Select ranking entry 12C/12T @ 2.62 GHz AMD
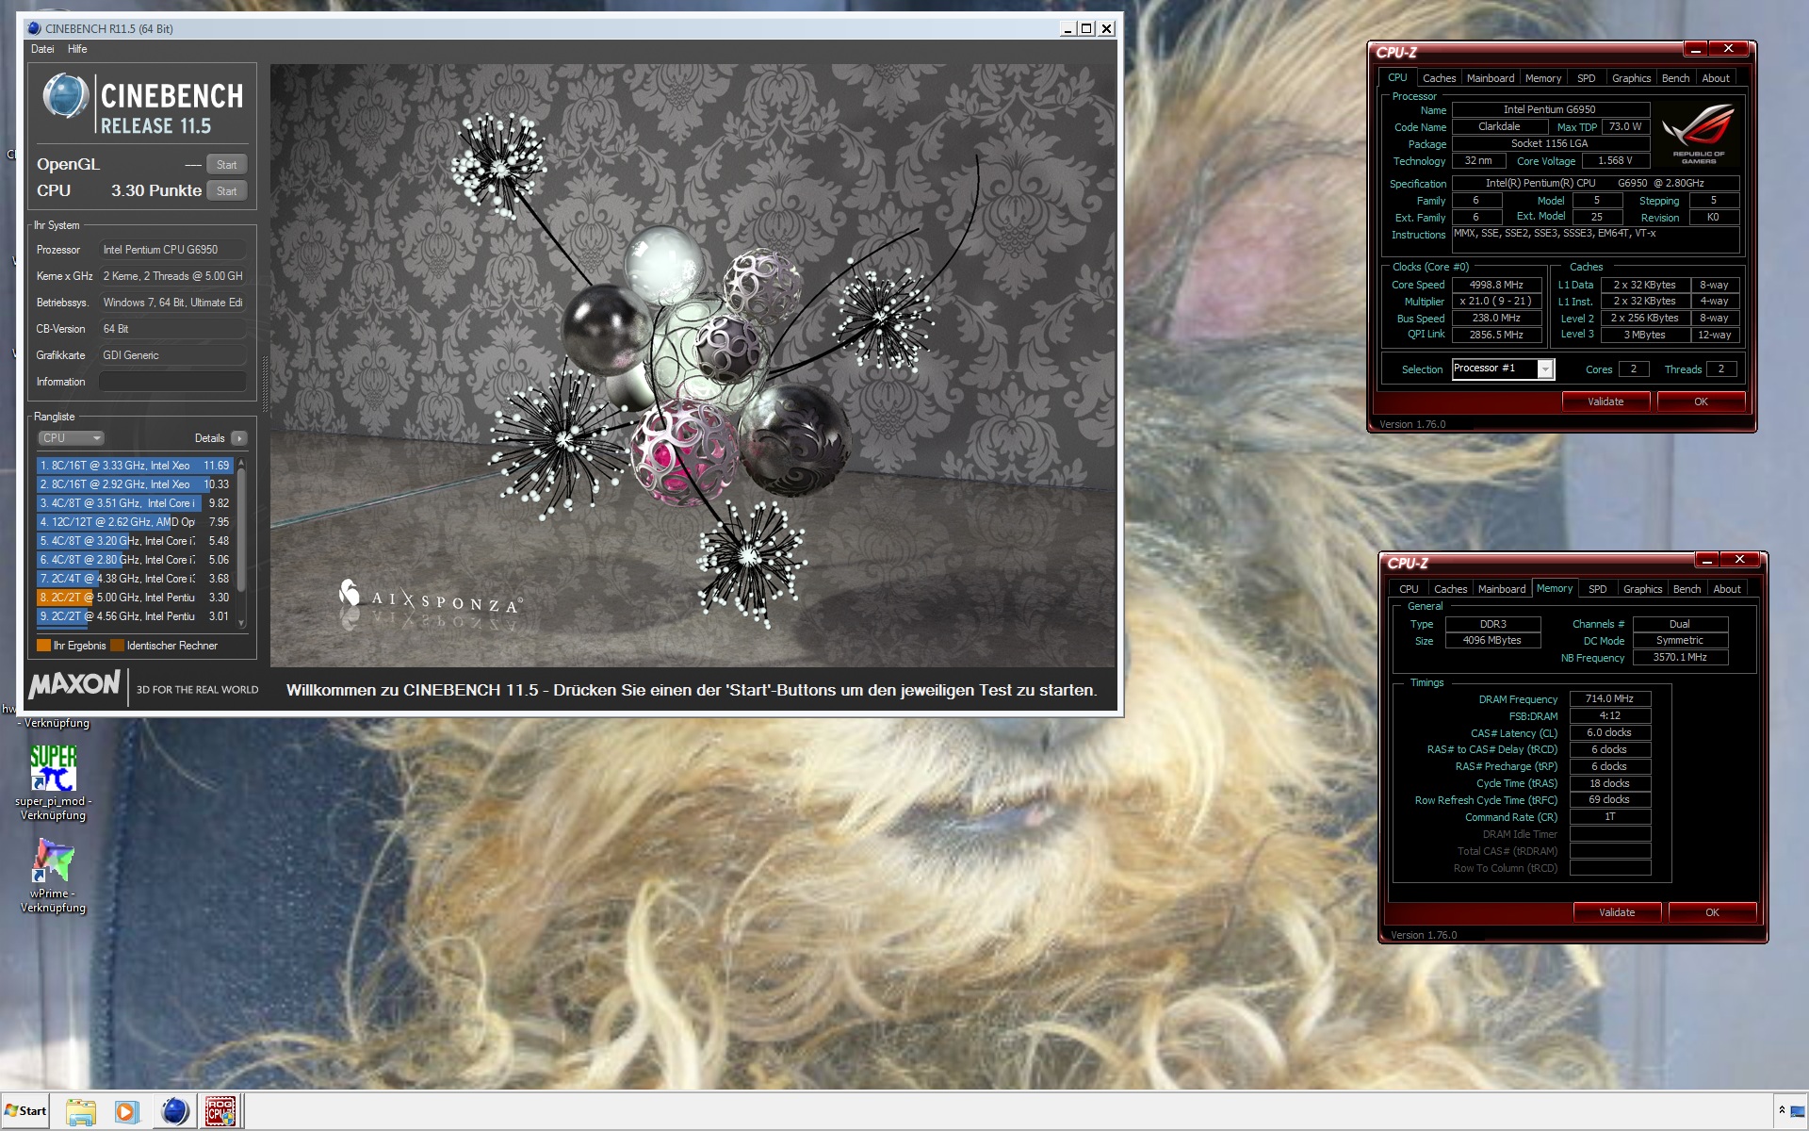Screen dimensions: 1809x1131 coord(135,522)
